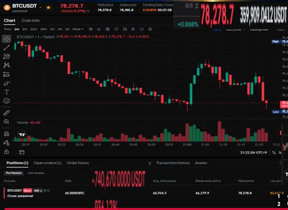Viewport: 288px width, 210px height.
Task: Select the brush drawing tool
Action: 7,83
